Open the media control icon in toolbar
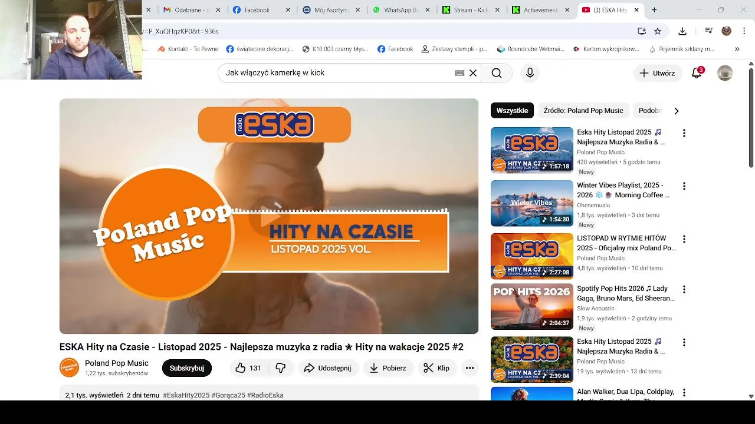The width and height of the screenshot is (755, 424). click(709, 31)
